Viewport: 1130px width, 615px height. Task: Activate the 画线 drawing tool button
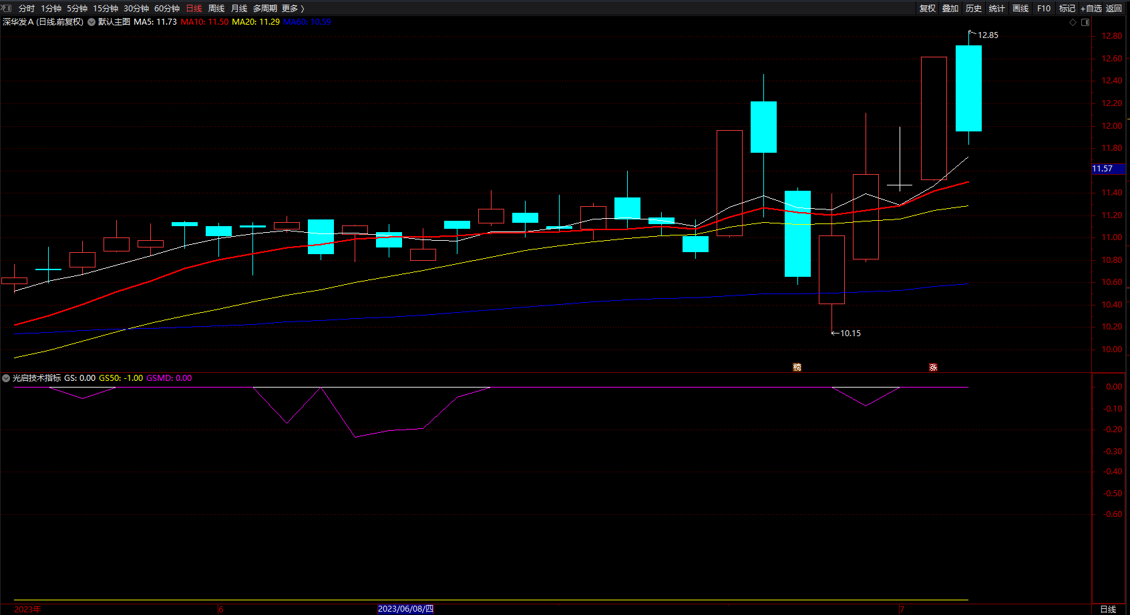(1020, 9)
